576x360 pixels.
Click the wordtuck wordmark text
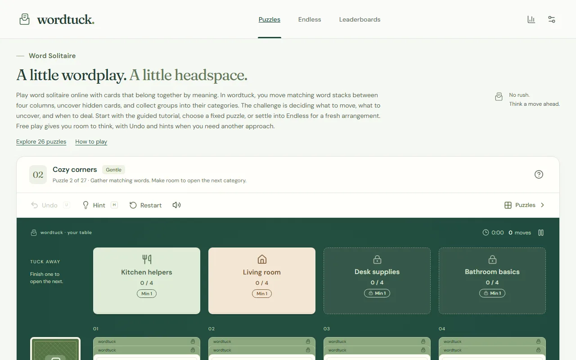click(66, 20)
